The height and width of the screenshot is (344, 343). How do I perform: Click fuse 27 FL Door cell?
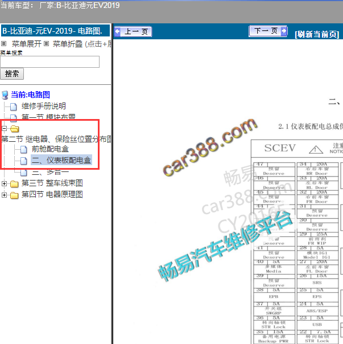(317, 267)
